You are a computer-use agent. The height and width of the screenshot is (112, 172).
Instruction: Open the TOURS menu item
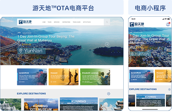point(50,22)
